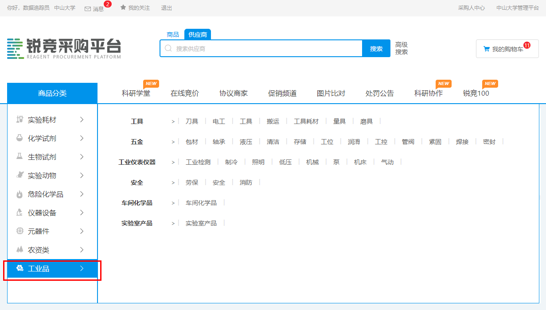Click the 退出 logout link
The height and width of the screenshot is (310, 546).
(x=167, y=8)
